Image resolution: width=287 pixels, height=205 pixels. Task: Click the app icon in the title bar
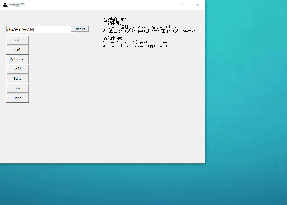tap(5, 5)
